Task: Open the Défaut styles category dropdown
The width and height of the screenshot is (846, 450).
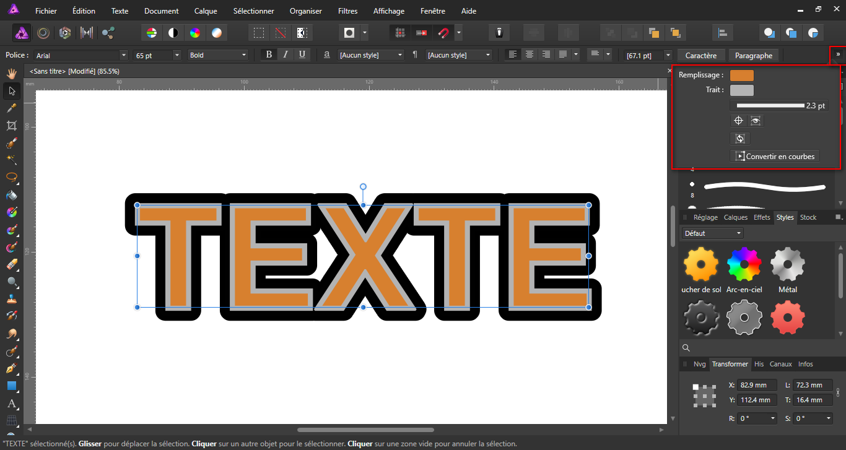Action: [712, 233]
